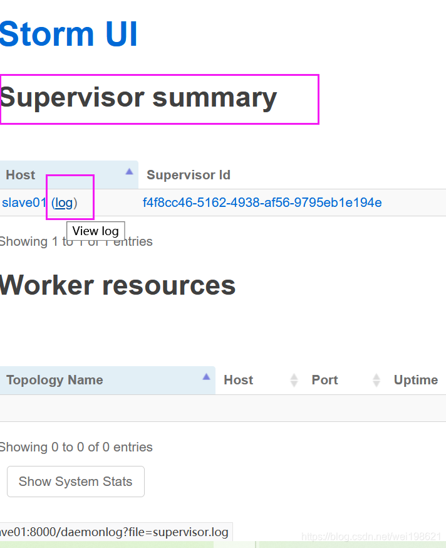Sort worker resources by Uptime column

[x=415, y=380]
